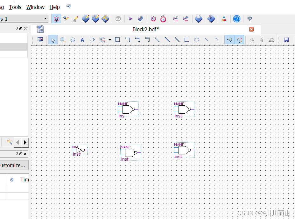295x219 pixels.
Task: Select the Line drawing tool
Action: (207, 40)
